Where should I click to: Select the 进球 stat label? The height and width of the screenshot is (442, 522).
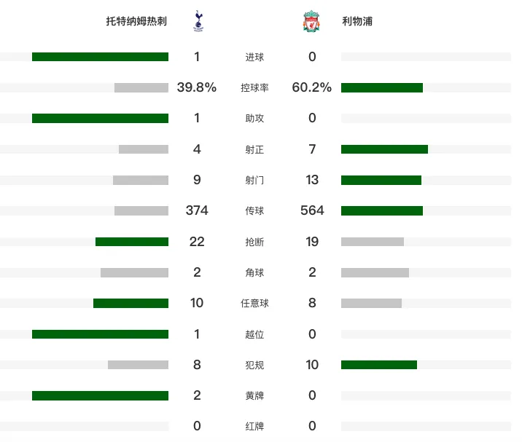point(254,58)
